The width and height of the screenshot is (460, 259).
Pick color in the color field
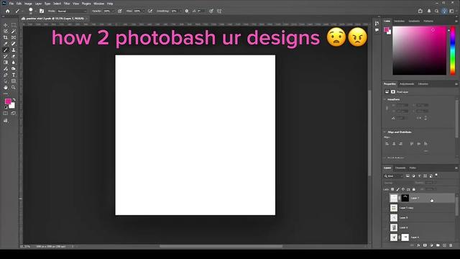[x=420, y=50]
